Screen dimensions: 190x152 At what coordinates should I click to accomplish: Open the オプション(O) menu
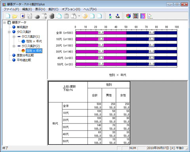click(71, 9)
